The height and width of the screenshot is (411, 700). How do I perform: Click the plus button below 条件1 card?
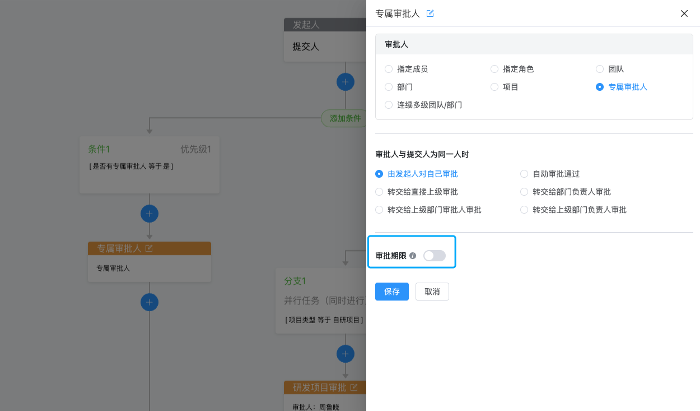point(150,214)
